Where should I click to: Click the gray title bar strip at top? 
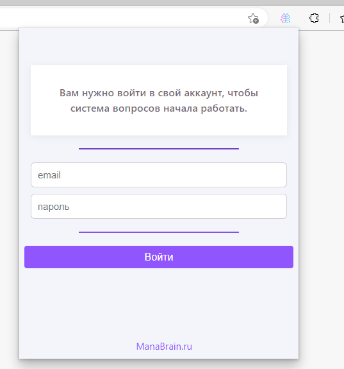click(x=172, y=3)
